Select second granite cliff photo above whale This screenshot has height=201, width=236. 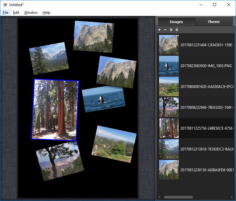coord(116,72)
